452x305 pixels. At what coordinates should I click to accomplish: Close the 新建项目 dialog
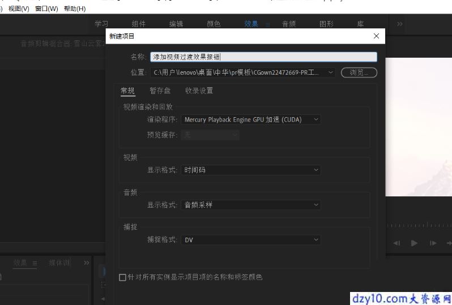pyautogui.click(x=376, y=36)
